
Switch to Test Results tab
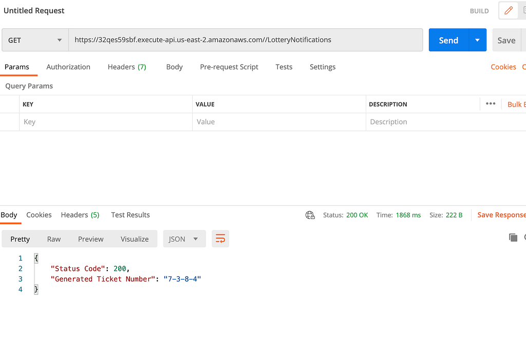click(130, 215)
